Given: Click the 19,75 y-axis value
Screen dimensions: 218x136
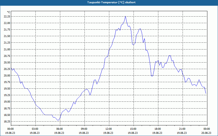Looking at the screenshot, I should [7, 82].
